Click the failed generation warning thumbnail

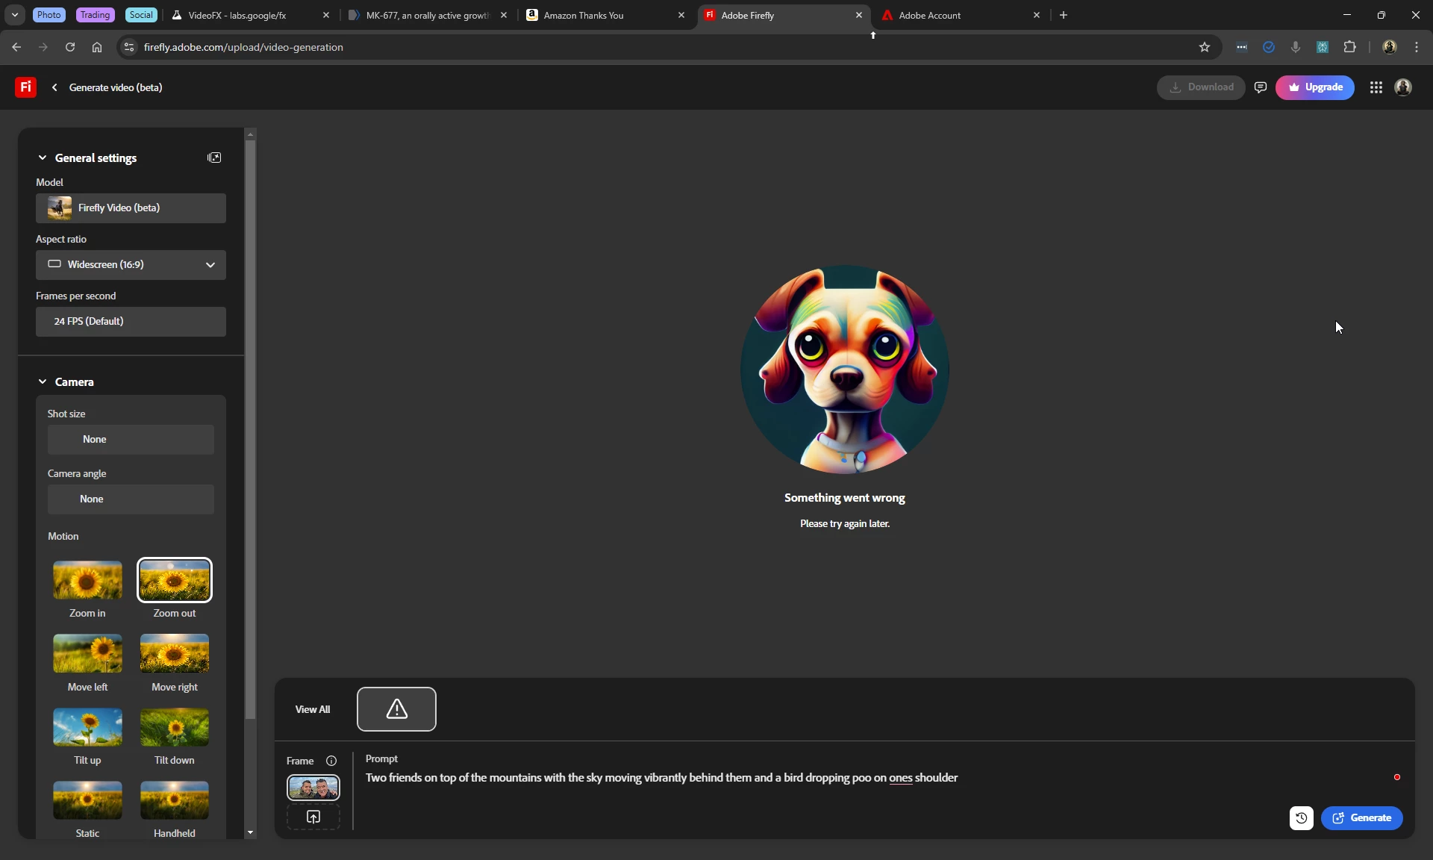click(x=396, y=709)
